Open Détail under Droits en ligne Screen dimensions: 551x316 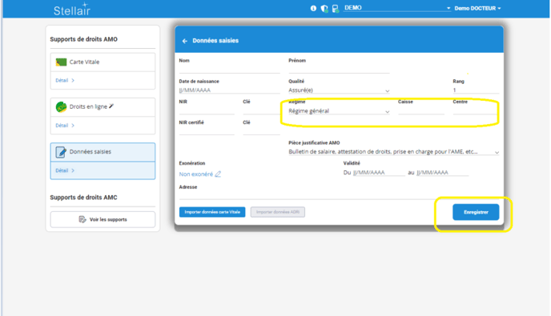(65, 126)
